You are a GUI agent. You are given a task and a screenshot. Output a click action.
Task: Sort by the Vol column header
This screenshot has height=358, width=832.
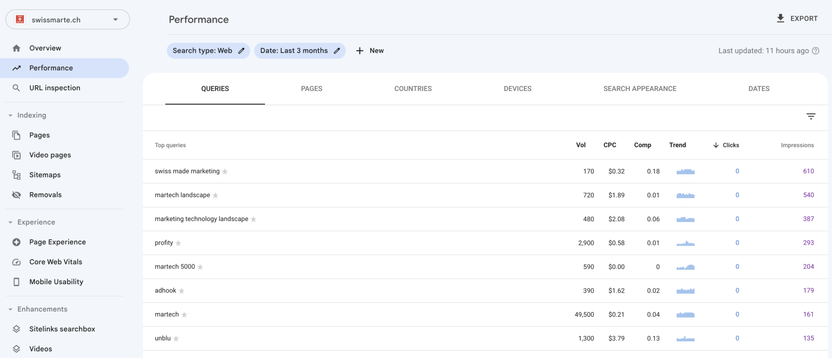tap(581, 145)
